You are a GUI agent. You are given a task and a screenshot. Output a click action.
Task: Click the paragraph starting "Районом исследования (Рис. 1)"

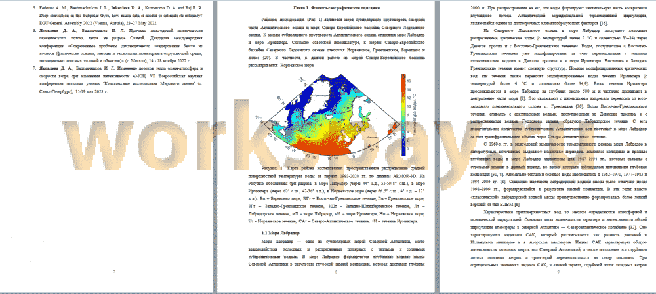pyautogui.click(x=337, y=42)
